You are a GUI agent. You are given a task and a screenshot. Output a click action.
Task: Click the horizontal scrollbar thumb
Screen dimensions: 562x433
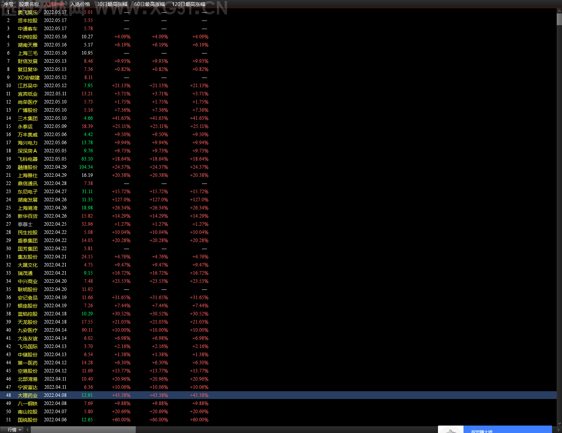pyautogui.click(x=83, y=430)
